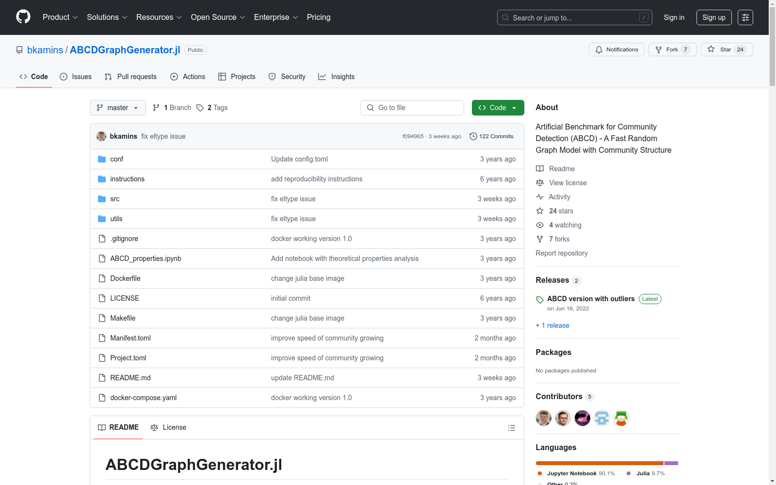Click the fork icon beside 7 forks

(540, 239)
